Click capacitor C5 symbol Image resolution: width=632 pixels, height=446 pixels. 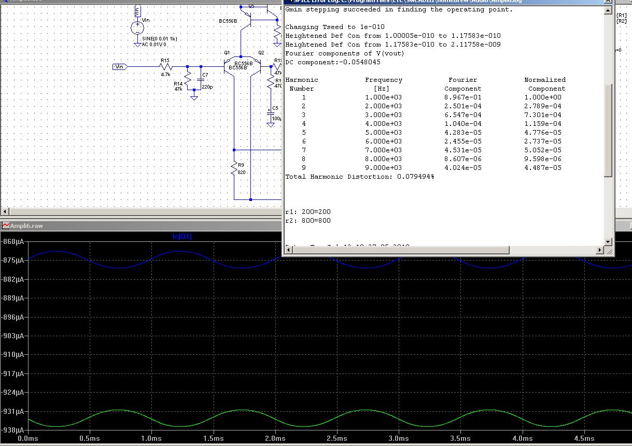[x=270, y=112]
